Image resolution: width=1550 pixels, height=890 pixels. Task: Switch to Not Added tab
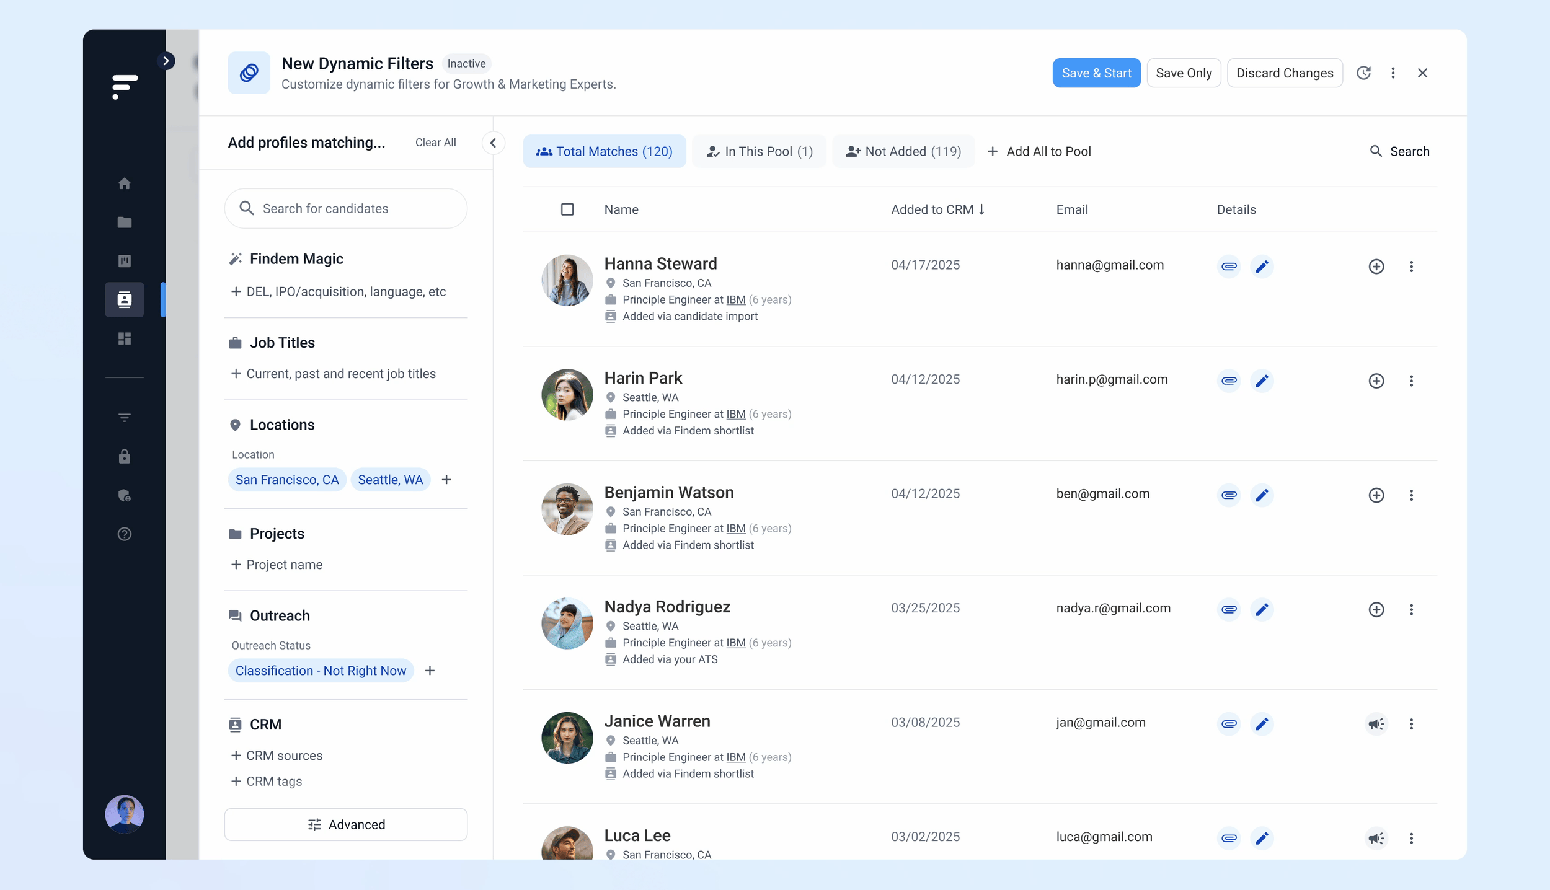pos(903,151)
